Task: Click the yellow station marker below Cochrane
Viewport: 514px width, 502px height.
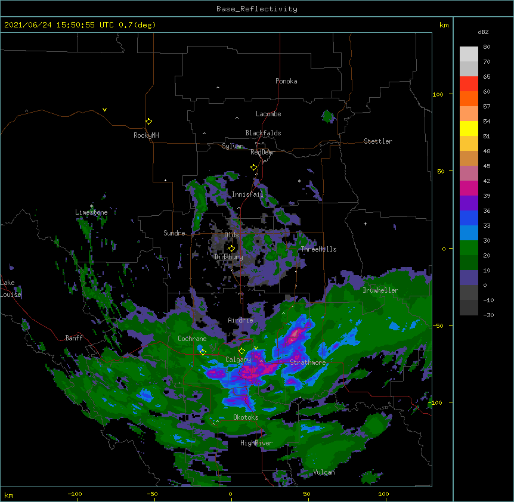Action: [x=203, y=352]
